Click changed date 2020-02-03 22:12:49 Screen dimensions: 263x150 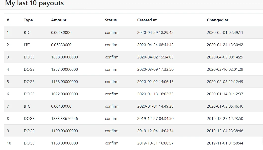(x=225, y=82)
